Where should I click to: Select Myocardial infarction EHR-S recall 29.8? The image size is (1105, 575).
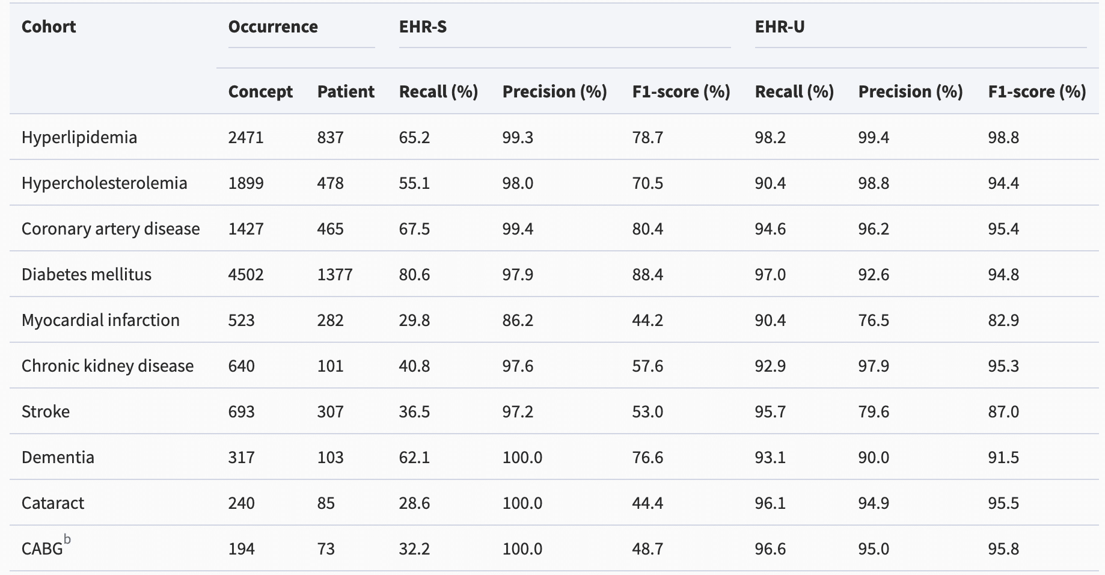pyautogui.click(x=414, y=320)
